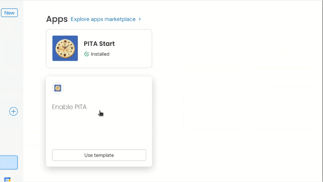Click the chevron next to Explore apps marketplace
323x182 pixels.
[x=140, y=19]
